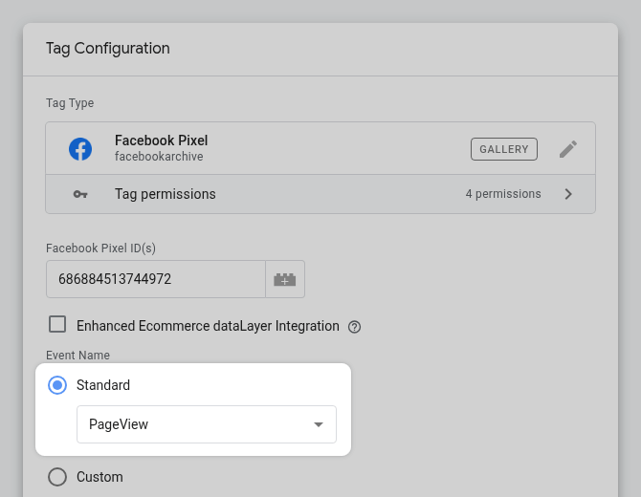This screenshot has height=497, width=641.
Task: Click the '4 permissions' text
Action: [x=503, y=194]
